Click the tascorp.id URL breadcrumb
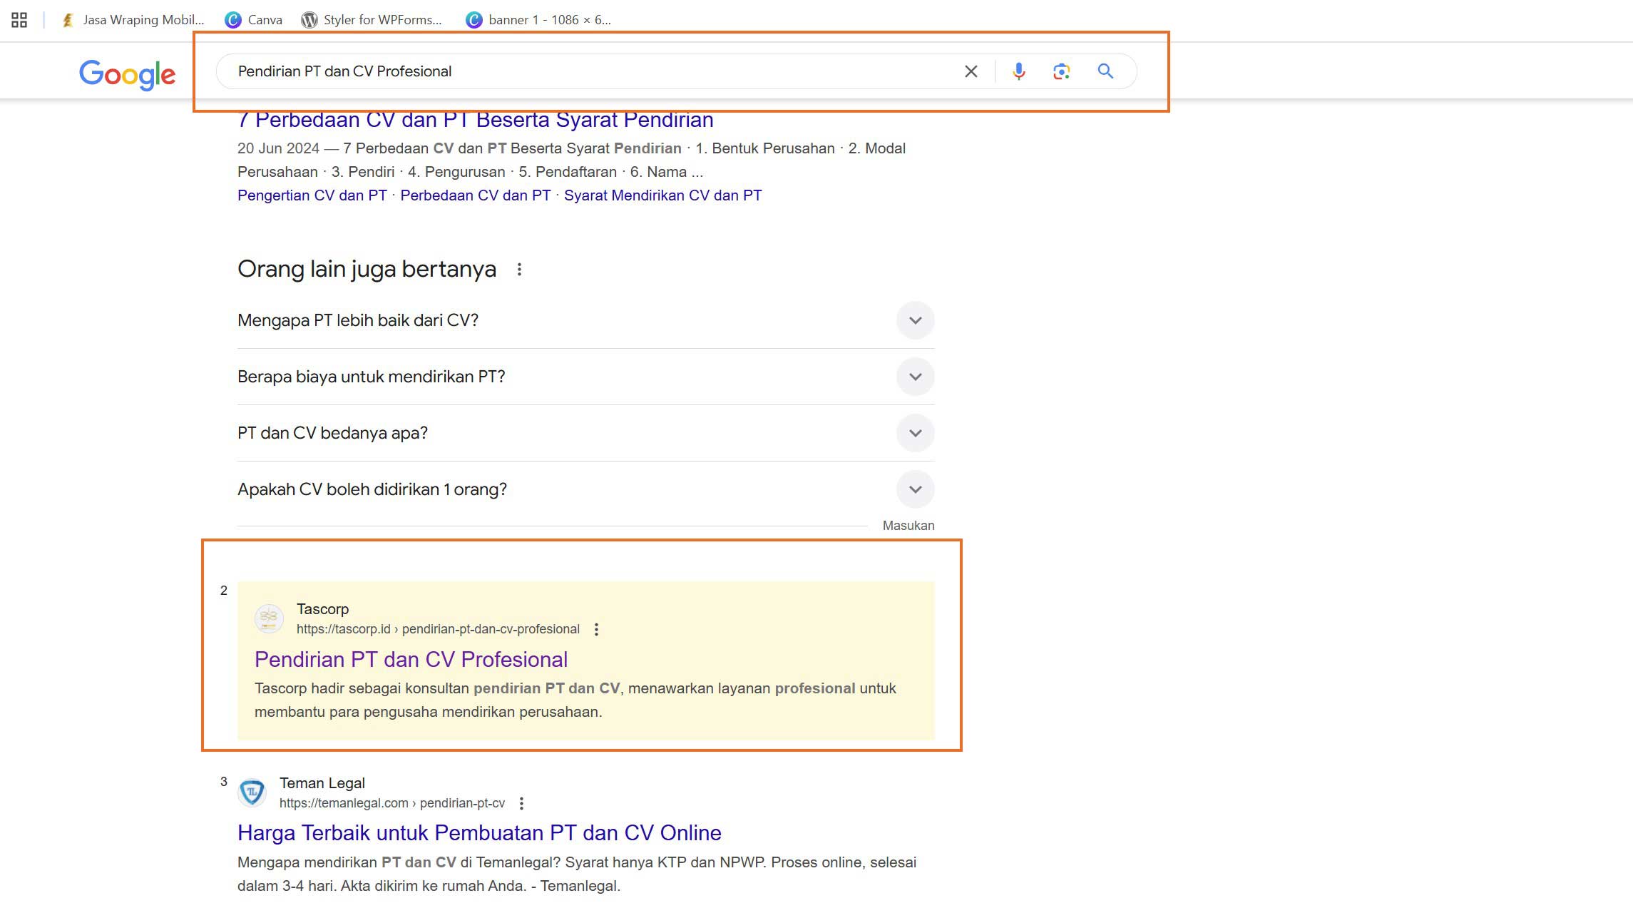1633x918 pixels. pyautogui.click(x=438, y=629)
